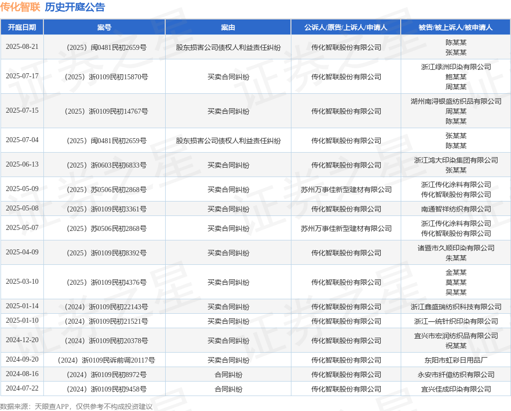Click the 传化智联 title text
The width and height of the screenshot is (511, 411).
point(20,7)
